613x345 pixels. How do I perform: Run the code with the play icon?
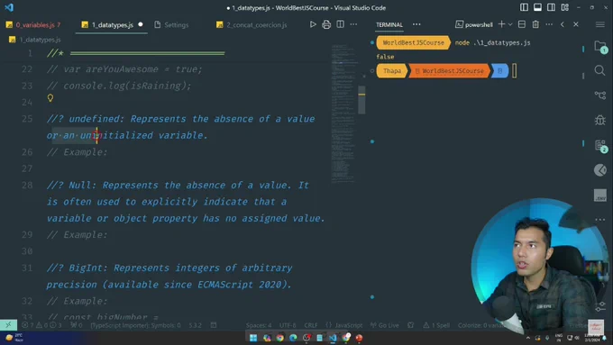313,24
